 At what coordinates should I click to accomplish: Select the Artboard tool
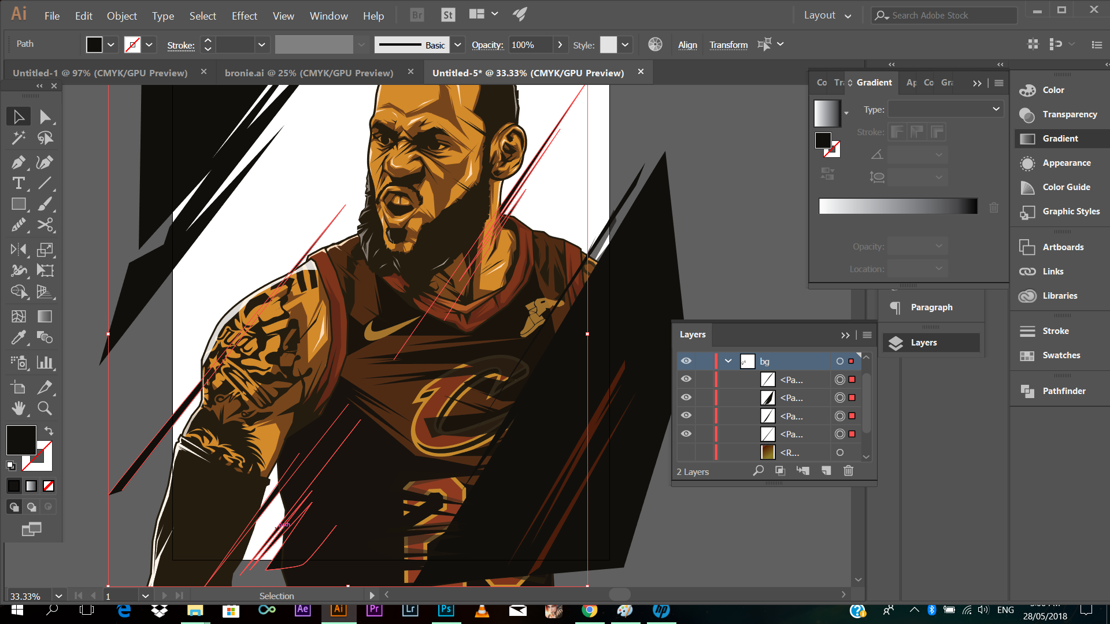(x=18, y=387)
